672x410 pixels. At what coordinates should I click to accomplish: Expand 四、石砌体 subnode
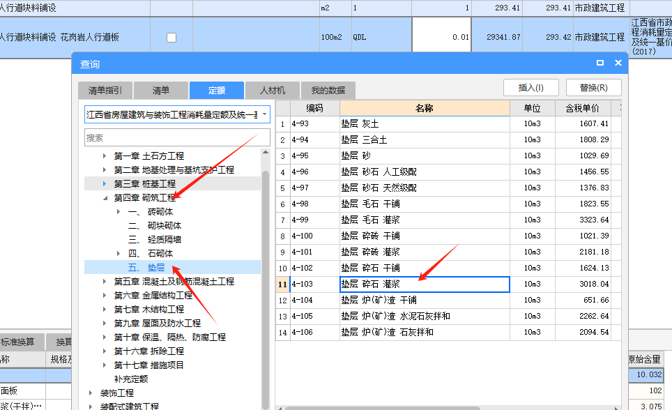pyautogui.click(x=119, y=254)
